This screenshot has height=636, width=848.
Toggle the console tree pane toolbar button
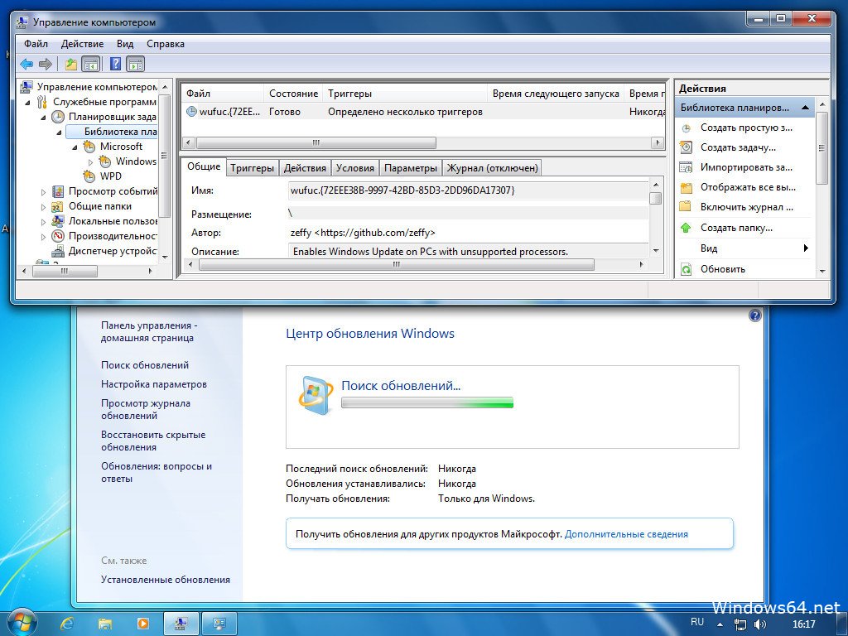click(91, 64)
